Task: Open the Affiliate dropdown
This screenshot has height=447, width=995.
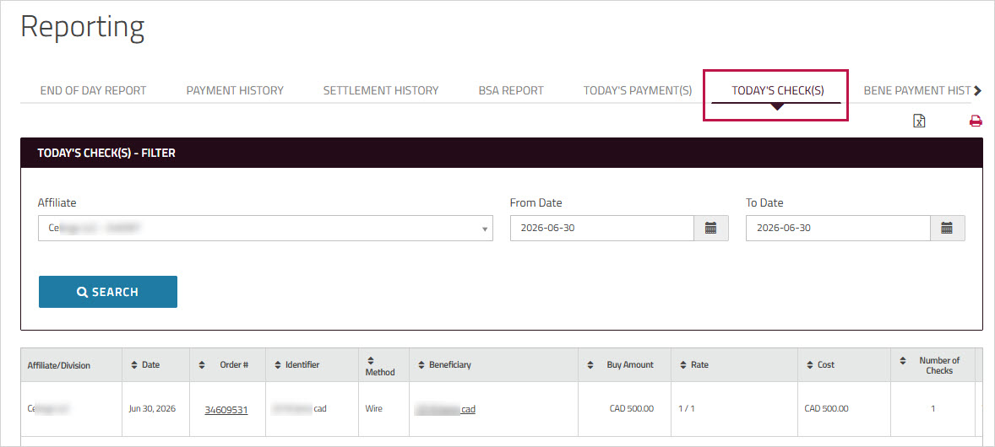Action: pyautogui.click(x=265, y=229)
